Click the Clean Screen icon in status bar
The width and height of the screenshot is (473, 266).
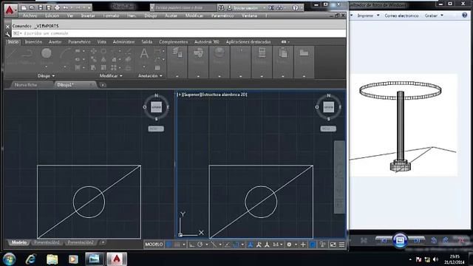(x=333, y=245)
